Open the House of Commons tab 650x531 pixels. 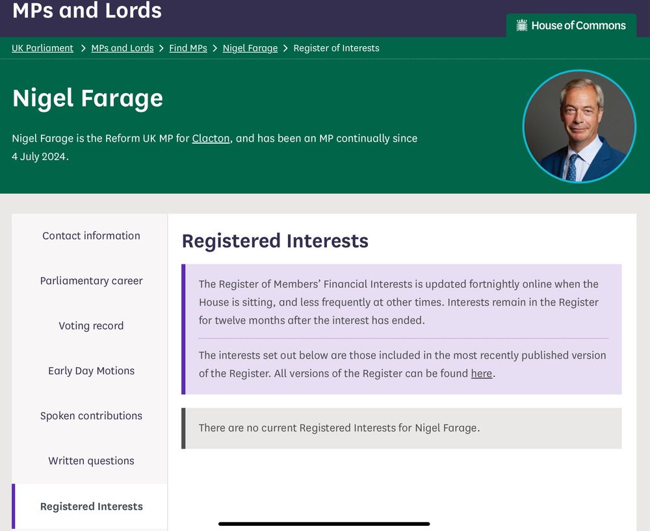tap(571, 25)
